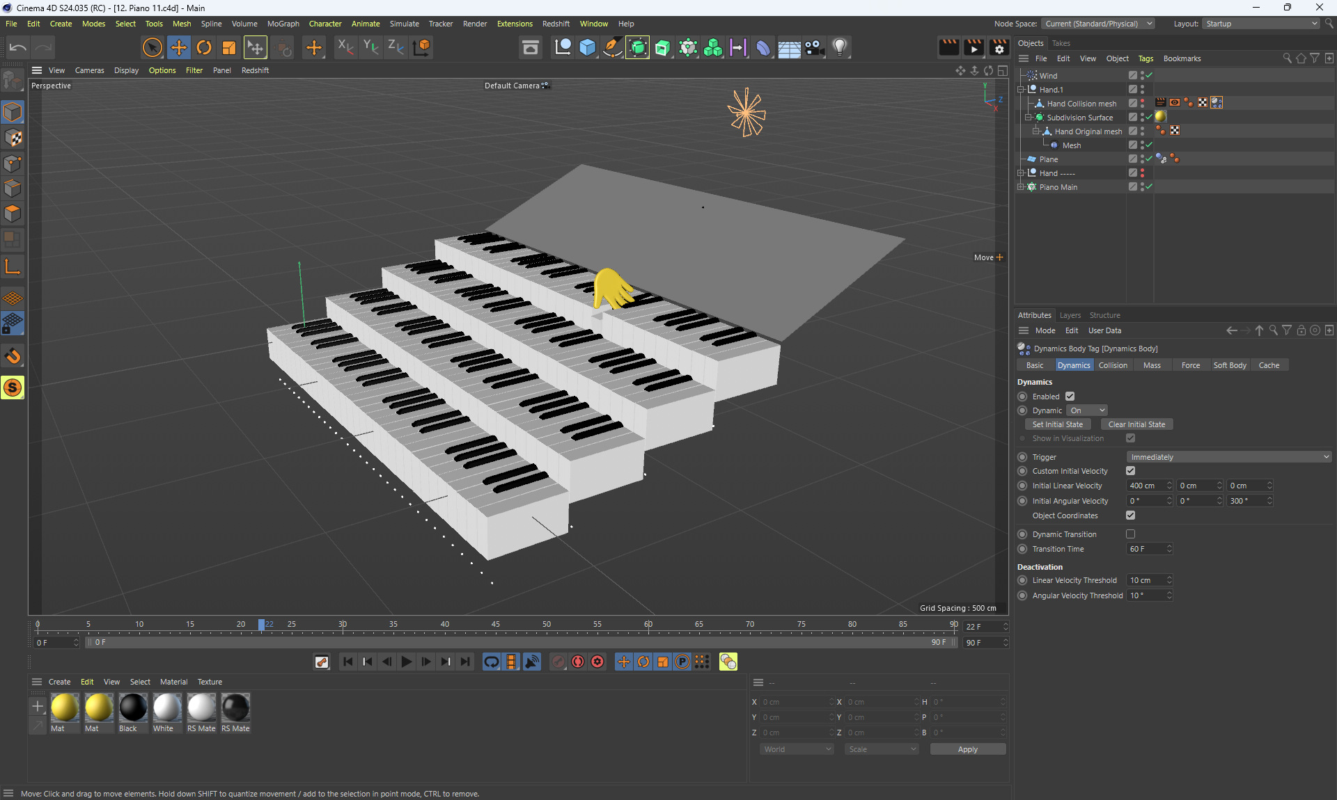Select the Rotate tool
This screenshot has width=1337, height=800.
[x=204, y=47]
